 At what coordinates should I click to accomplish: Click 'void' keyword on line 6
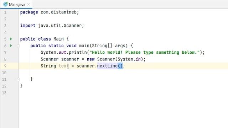click(71, 46)
